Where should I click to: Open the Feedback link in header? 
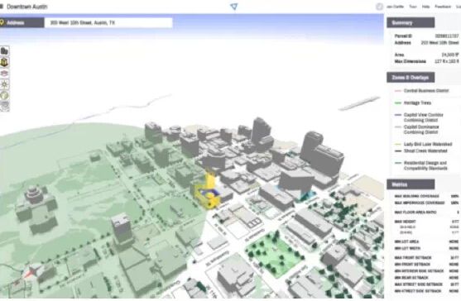click(x=443, y=7)
